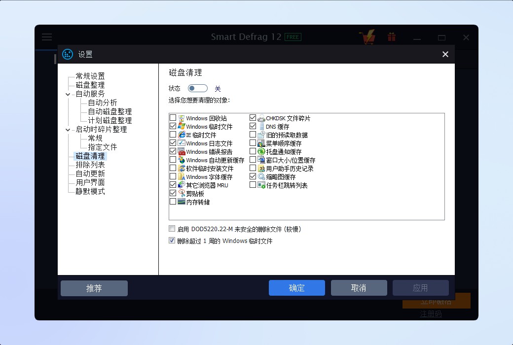This screenshot has width=513, height=345.
Task: Open 自动磁盘整理 settings page
Action: pyautogui.click(x=110, y=111)
